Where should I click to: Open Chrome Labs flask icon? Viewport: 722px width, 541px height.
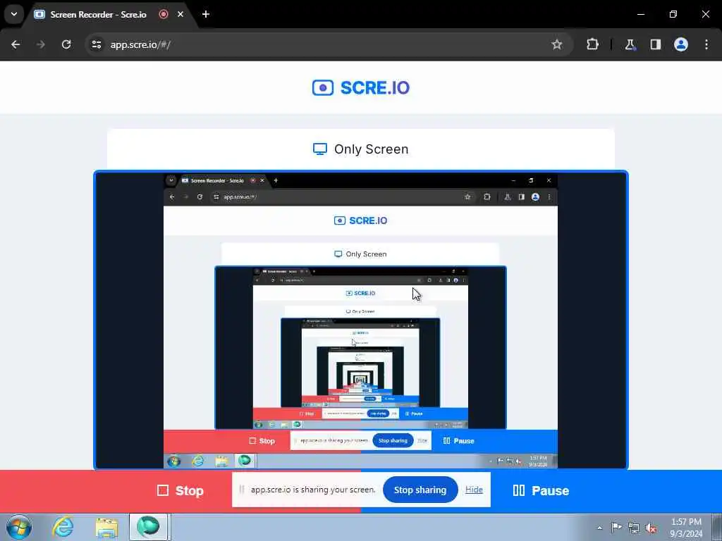630,44
